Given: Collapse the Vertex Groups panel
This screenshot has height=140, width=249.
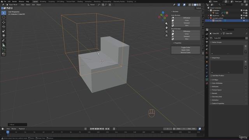Looking at the screenshot, I should (216, 42).
